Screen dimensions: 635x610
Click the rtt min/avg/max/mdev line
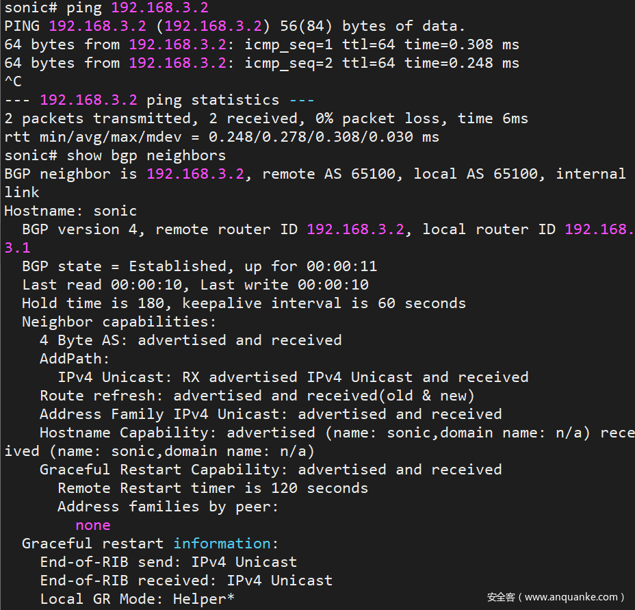[222, 137]
